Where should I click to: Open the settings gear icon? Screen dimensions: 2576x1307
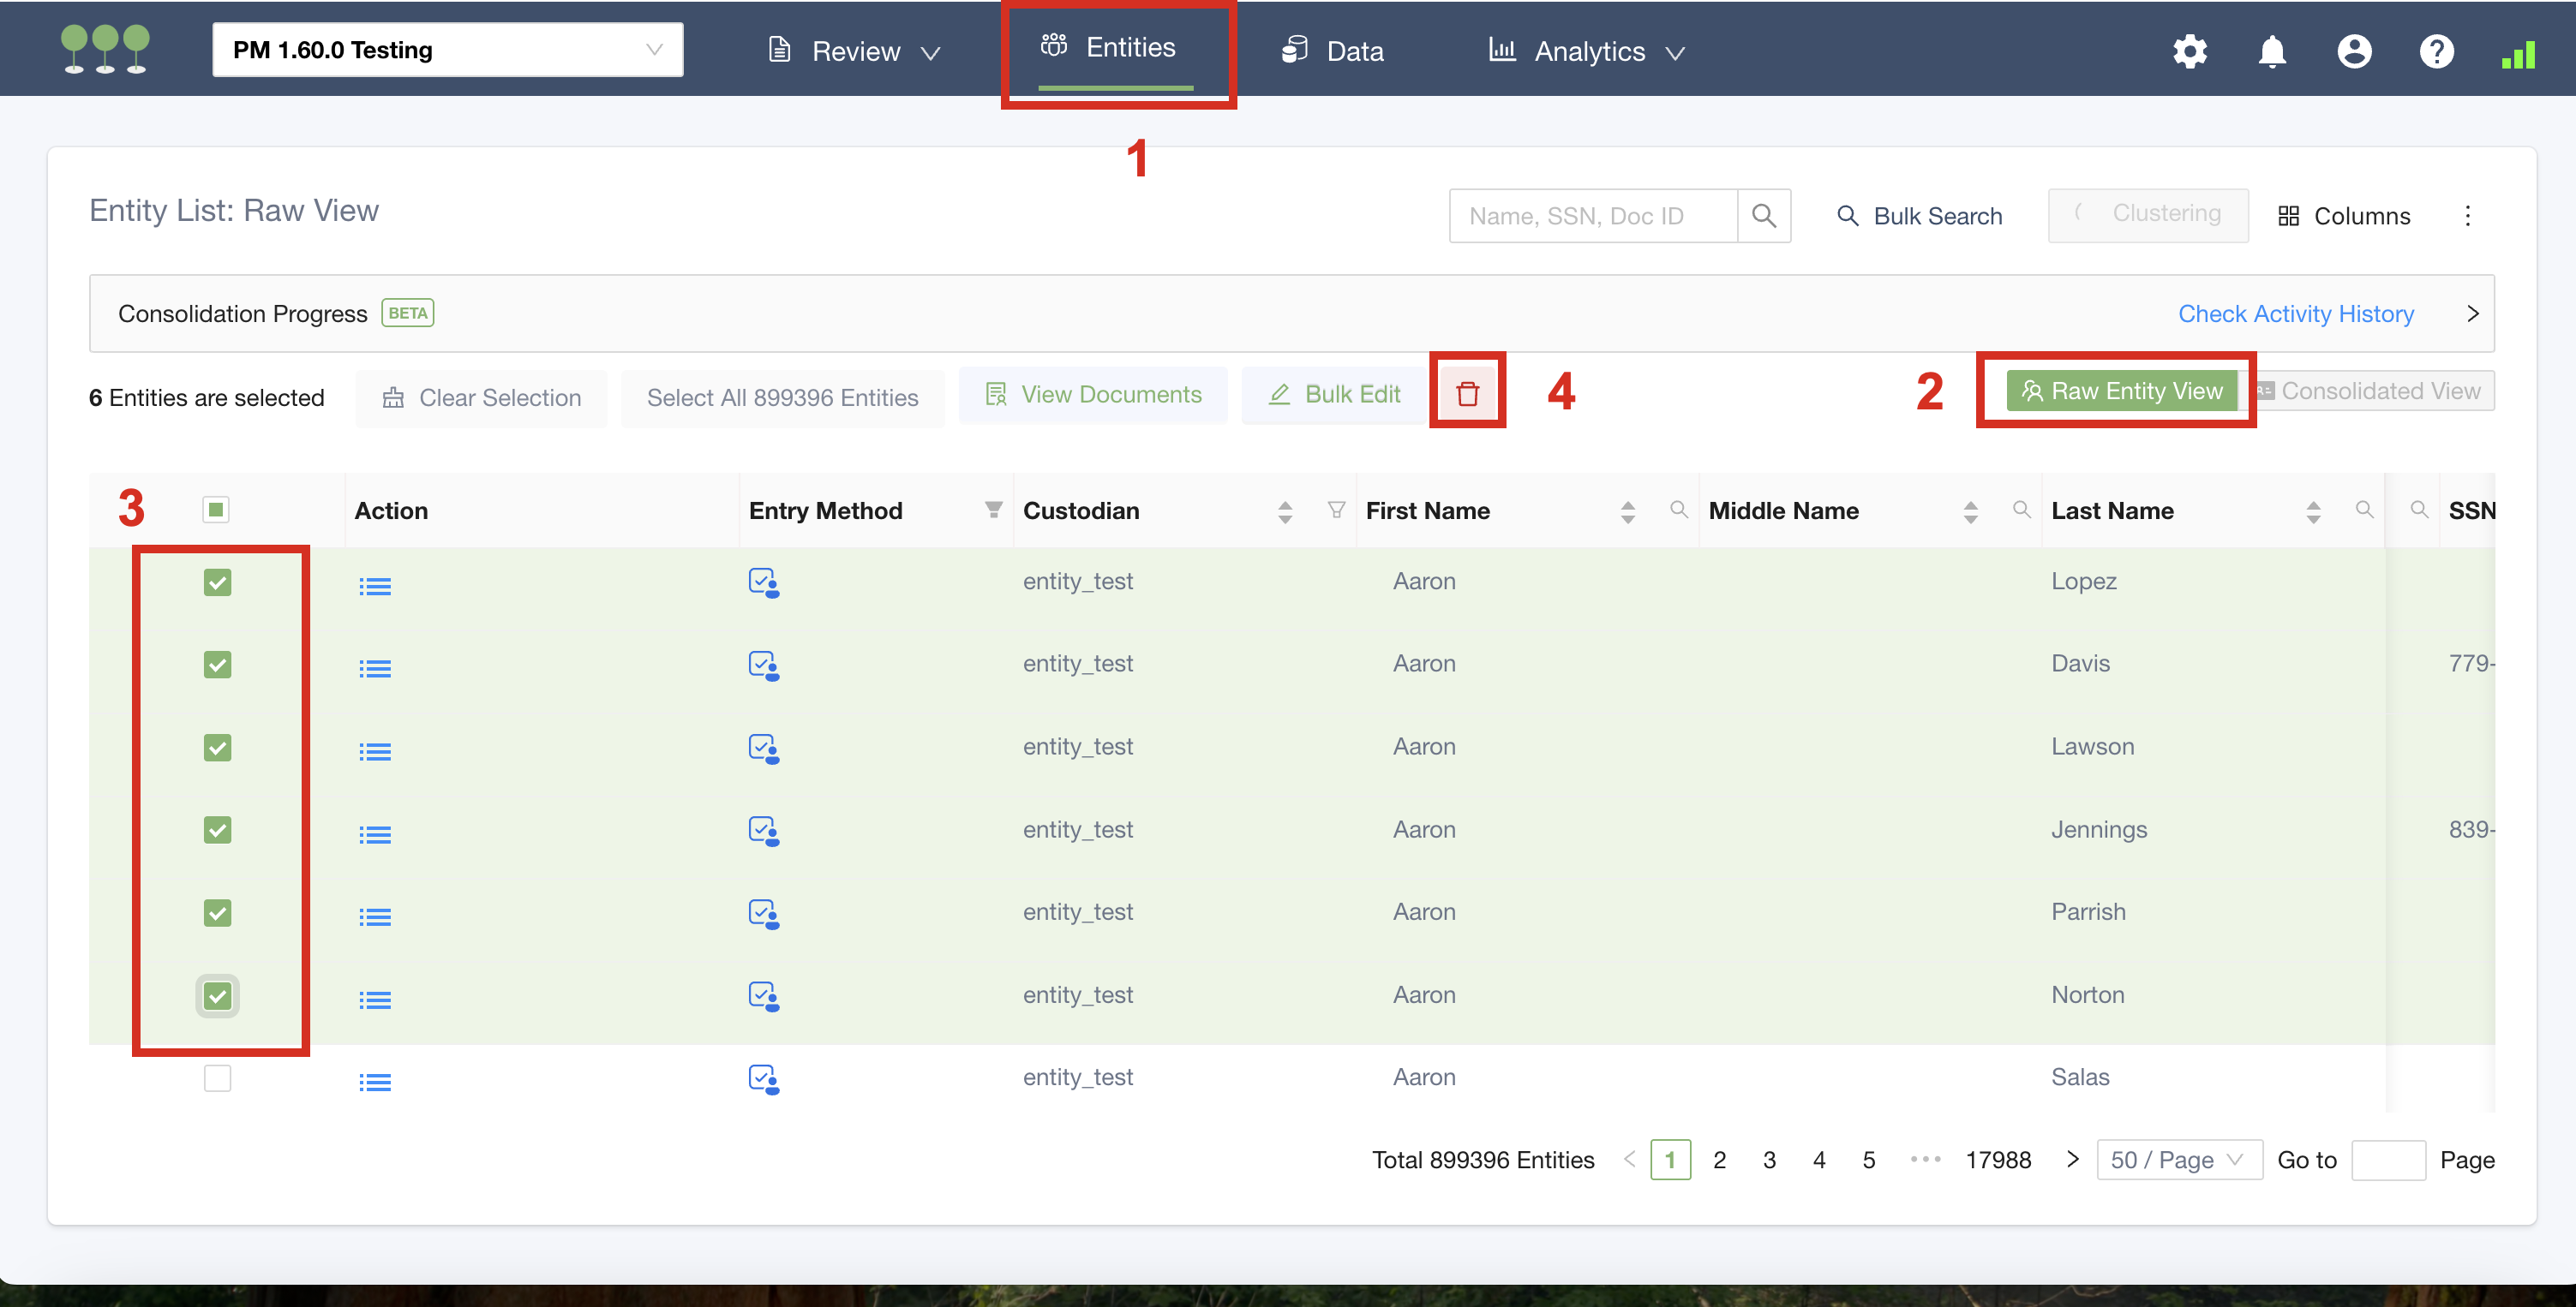click(x=2189, y=51)
